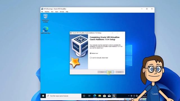Minimize the Guest Additions setup dialog

[112, 33]
